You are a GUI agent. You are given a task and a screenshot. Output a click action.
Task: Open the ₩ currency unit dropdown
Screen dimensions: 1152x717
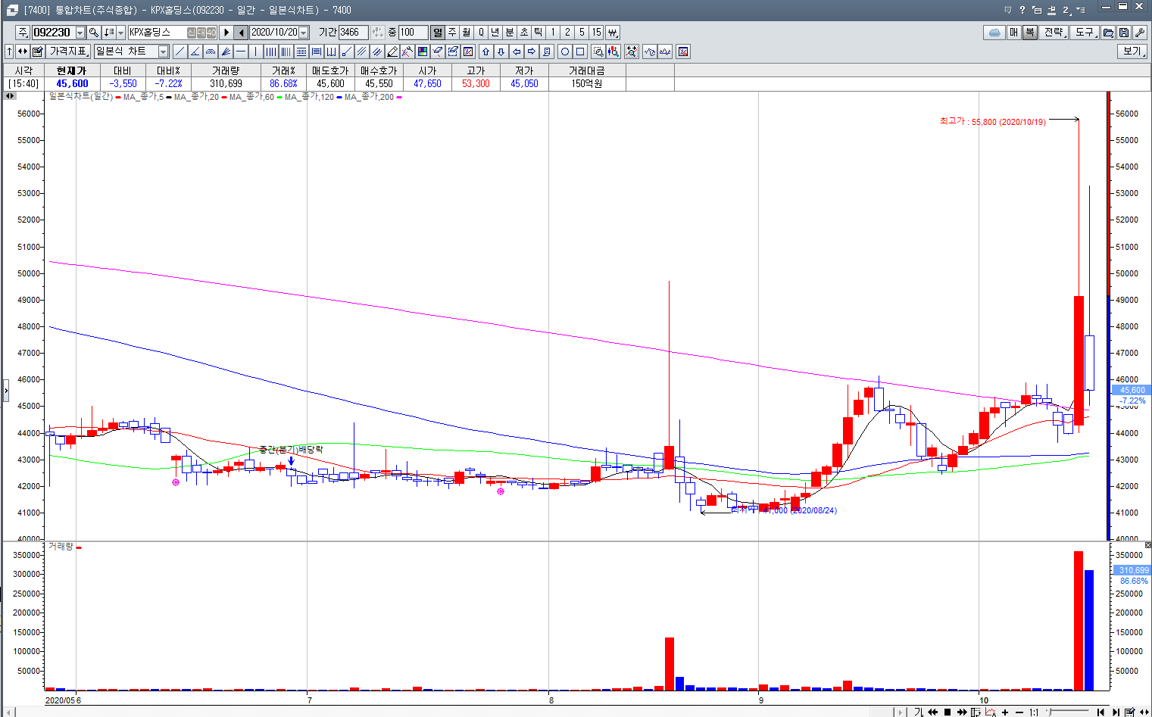613,33
